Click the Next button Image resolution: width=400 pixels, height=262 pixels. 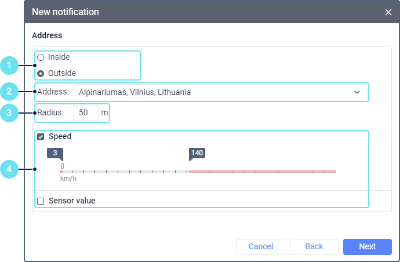click(x=367, y=247)
